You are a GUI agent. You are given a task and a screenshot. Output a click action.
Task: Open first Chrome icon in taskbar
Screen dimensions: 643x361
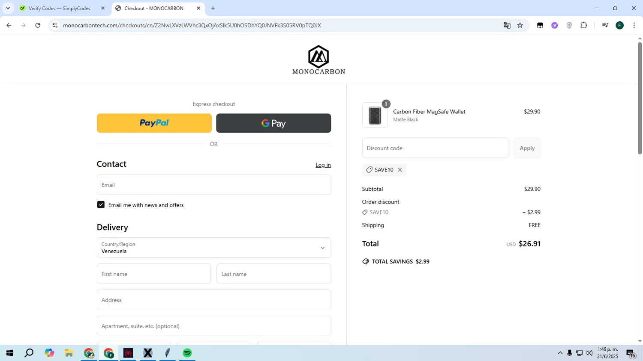(x=89, y=353)
